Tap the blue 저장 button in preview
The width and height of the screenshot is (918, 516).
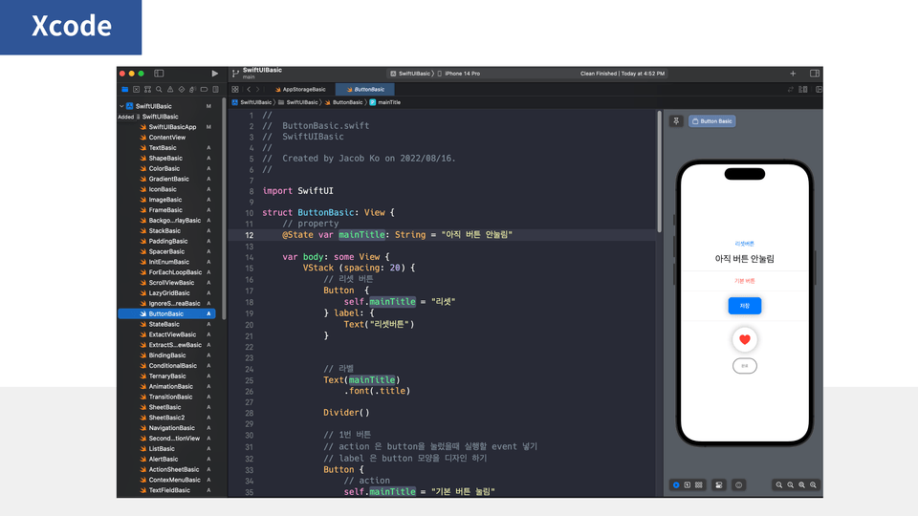[x=745, y=306]
